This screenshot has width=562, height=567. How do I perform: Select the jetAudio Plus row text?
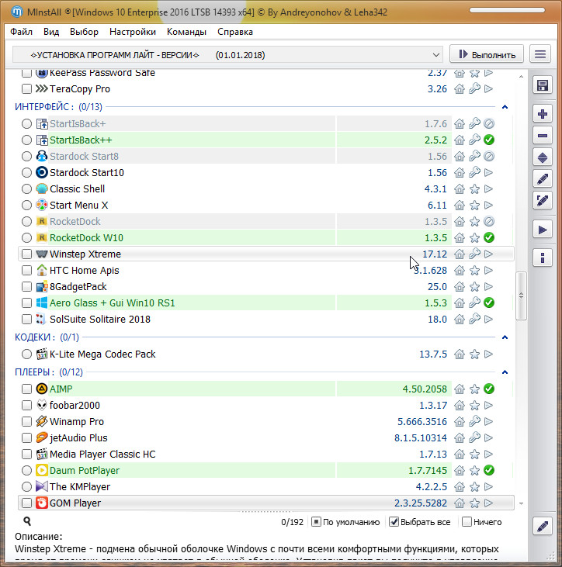pos(78,438)
